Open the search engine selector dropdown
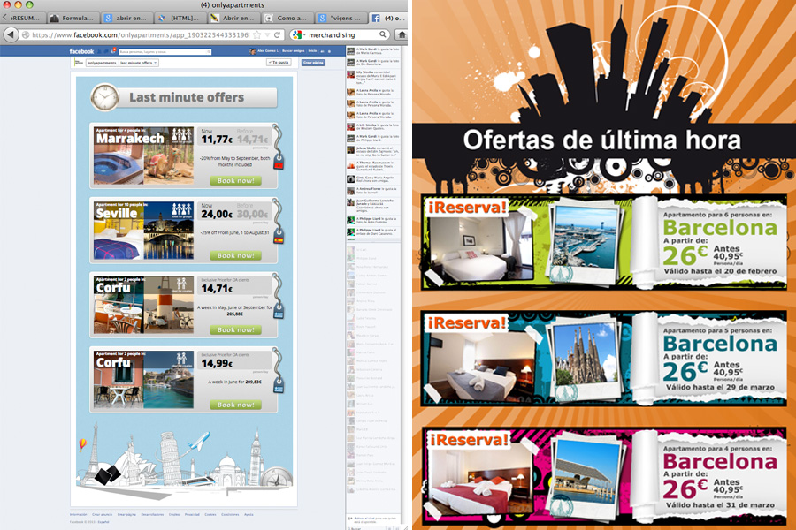The width and height of the screenshot is (796, 530). click(x=304, y=35)
